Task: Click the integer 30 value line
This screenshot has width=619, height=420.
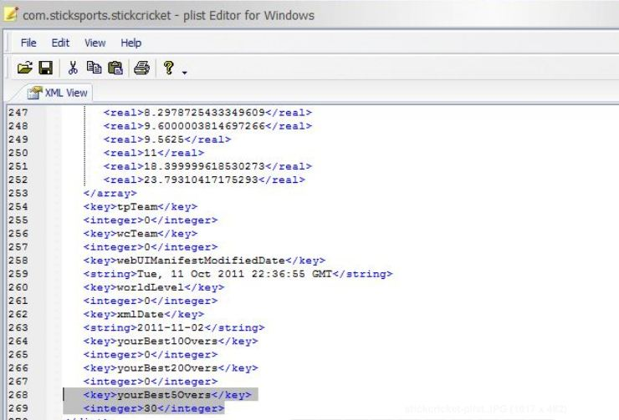Action: click(154, 407)
